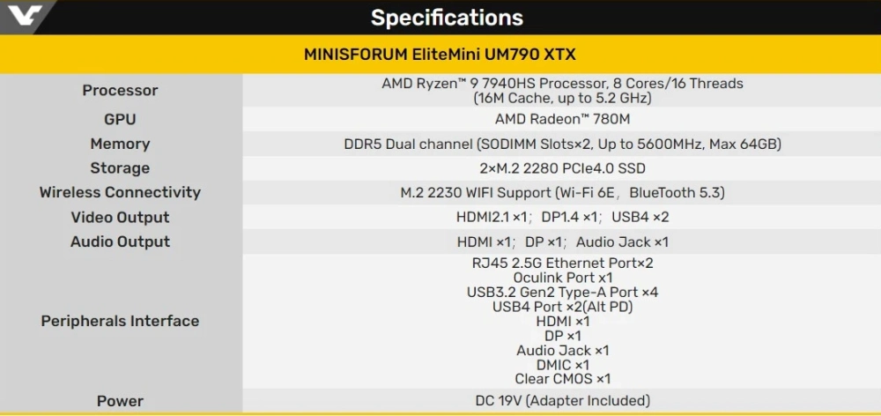The height and width of the screenshot is (416, 881).
Task: Select the DDR5 Dual channel specification
Action: (x=562, y=144)
